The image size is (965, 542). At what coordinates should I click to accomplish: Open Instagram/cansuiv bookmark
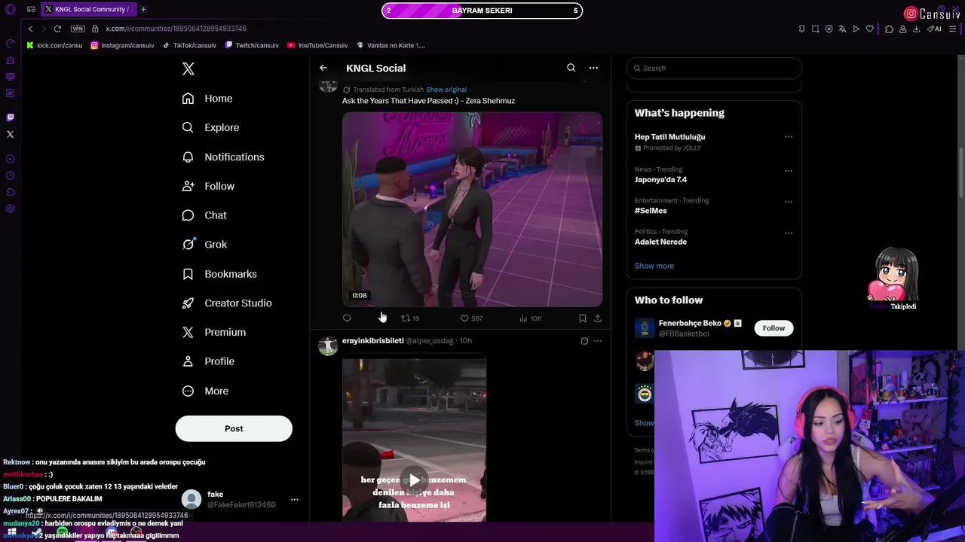point(122,45)
